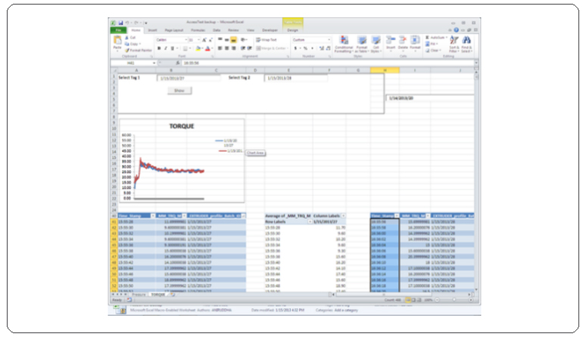The width and height of the screenshot is (583, 340).
Task: Click the Clear eraser button
Action: pyautogui.click(x=434, y=51)
